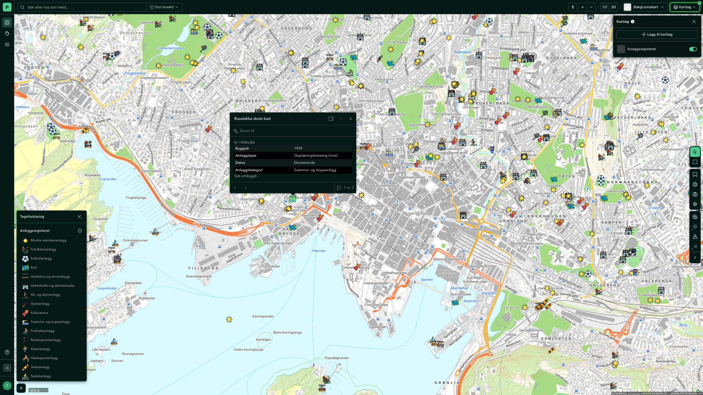Click the Anleggstype row value Opplæringsbasseng (inne)
The image size is (703, 395).
tap(316, 156)
